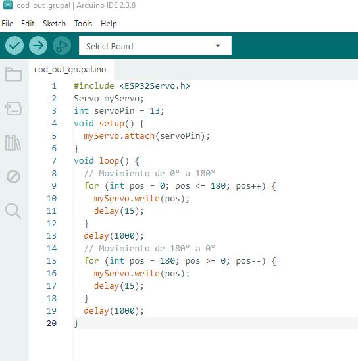The width and height of the screenshot is (358, 361).
Task: Click the Upload arrow button
Action: 38,45
